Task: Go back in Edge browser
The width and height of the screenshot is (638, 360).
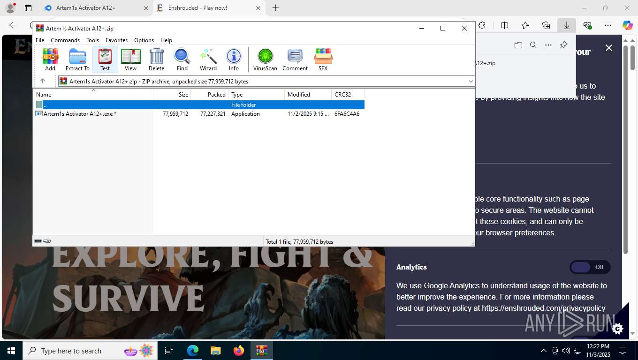Action: coord(13,25)
